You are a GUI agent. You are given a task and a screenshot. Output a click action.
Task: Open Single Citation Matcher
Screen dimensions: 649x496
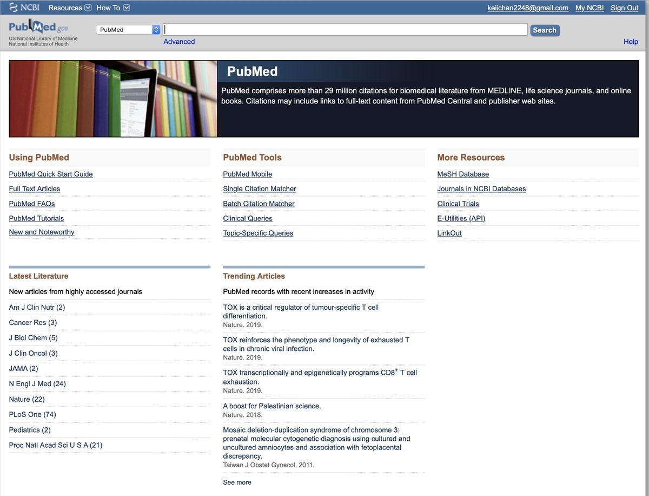pos(260,188)
